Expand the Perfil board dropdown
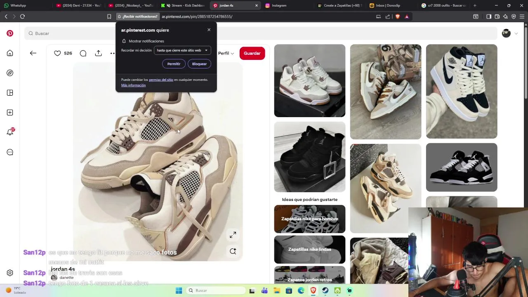This screenshot has width=528, height=297. coord(226,53)
